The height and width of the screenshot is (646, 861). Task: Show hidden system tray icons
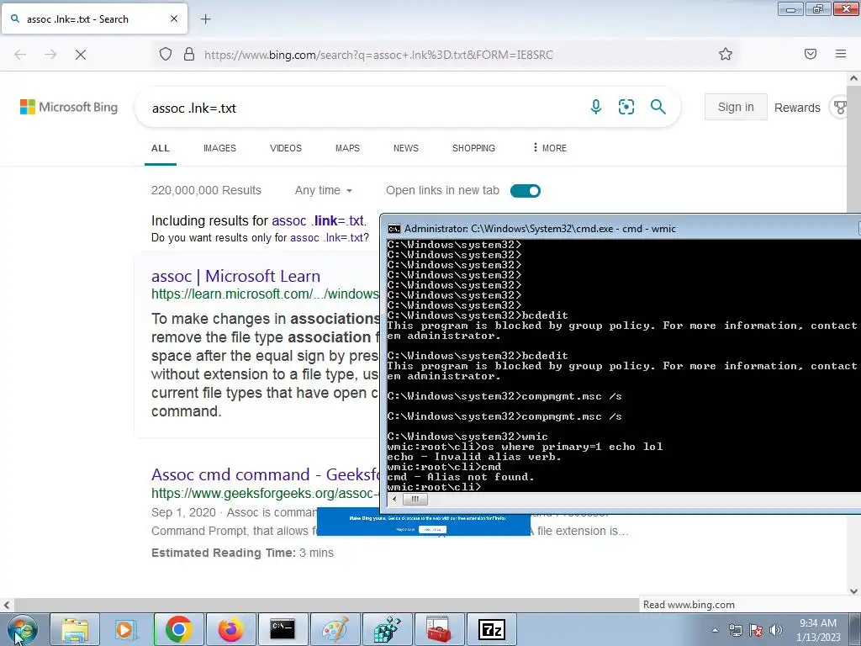[715, 630]
